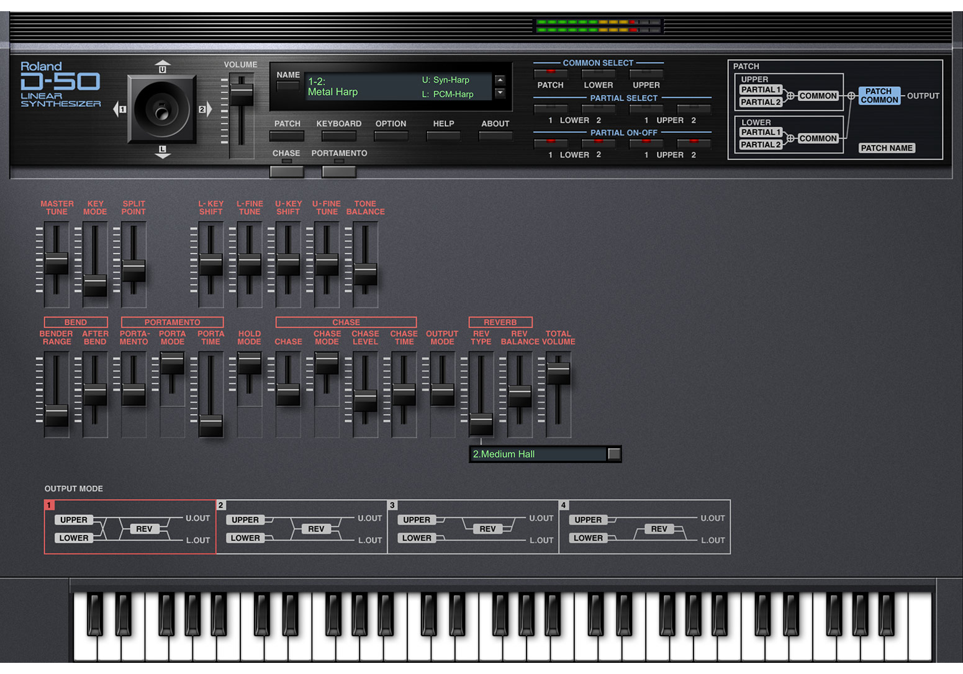Click the joystick knob in the center
Screen dimensions: 963x674
coord(162,112)
